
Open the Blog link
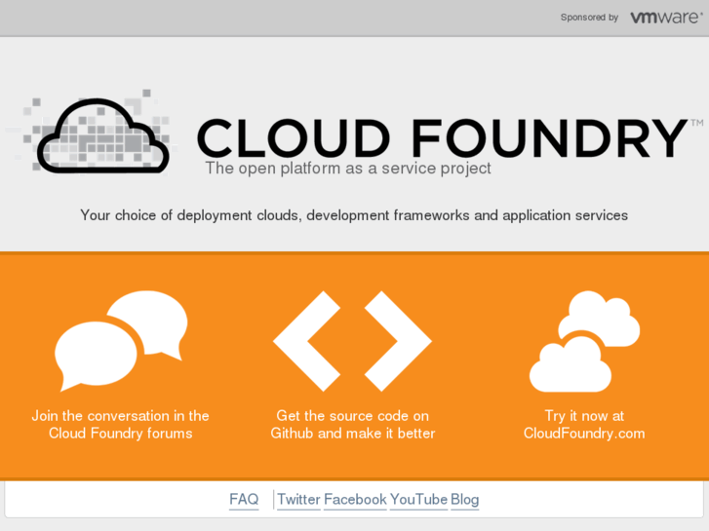click(465, 500)
